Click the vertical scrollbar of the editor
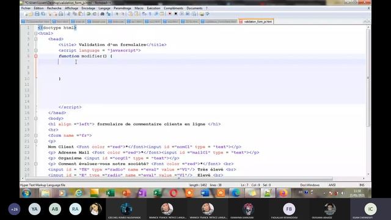This screenshot has height=220, width=391. [368, 78]
